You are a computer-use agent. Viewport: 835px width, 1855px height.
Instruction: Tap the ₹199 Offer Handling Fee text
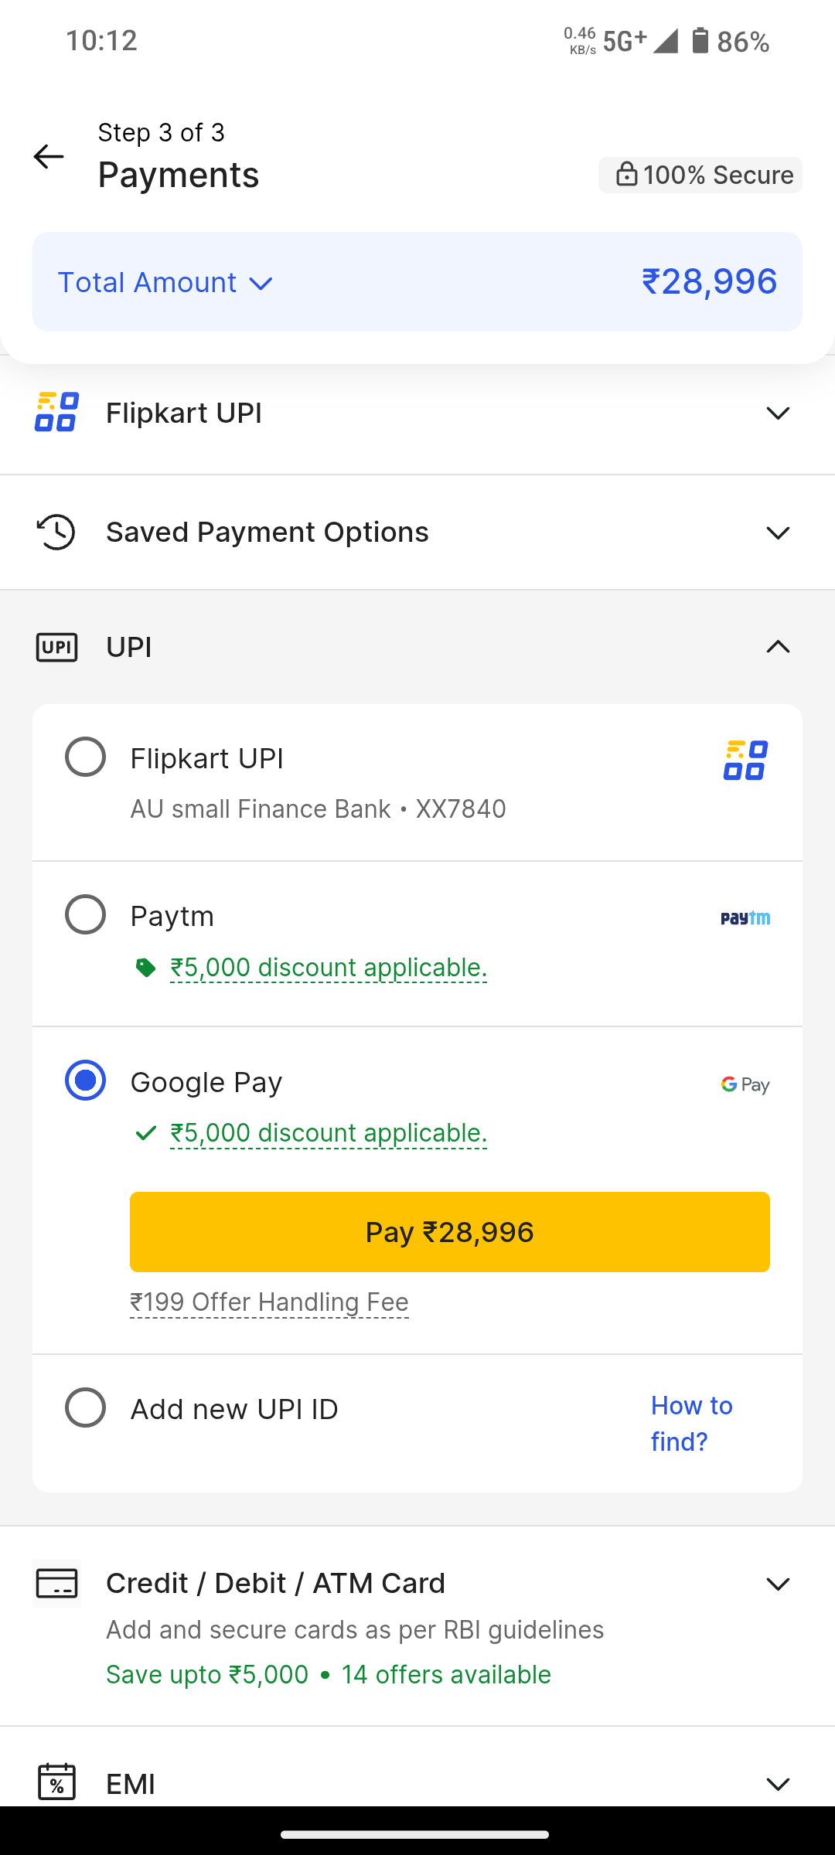click(269, 1302)
